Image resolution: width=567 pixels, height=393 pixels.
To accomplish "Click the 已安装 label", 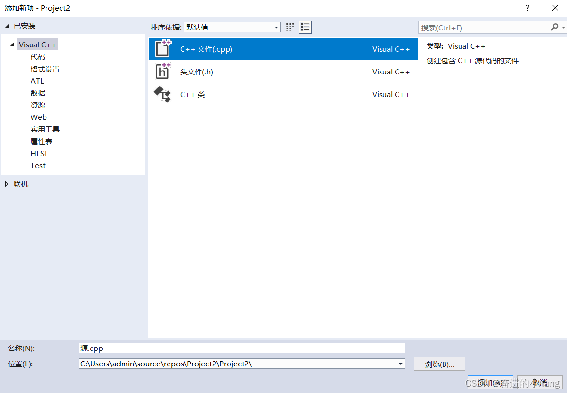I will pyautogui.click(x=25, y=26).
